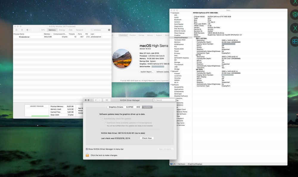Open Storage tab in About This Mac
This screenshot has height=177, width=298.
point(141,35)
